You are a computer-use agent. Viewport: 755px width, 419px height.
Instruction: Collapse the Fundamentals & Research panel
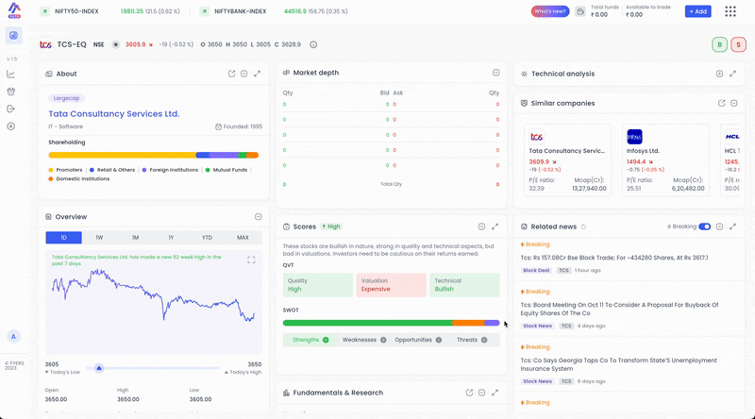[481, 393]
